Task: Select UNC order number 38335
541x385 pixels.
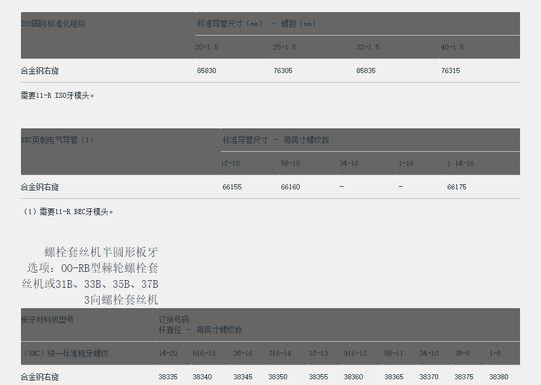Action: tap(168, 377)
